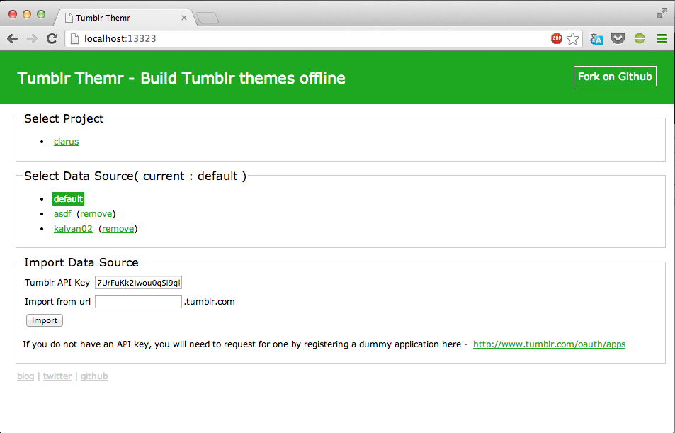Click the 'Import from url' label
The width and height of the screenshot is (675, 433).
click(57, 302)
